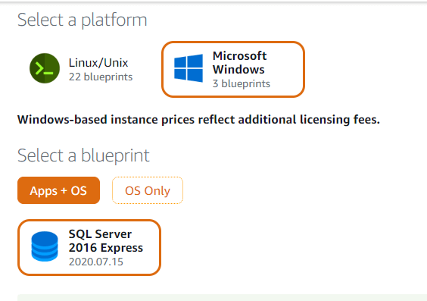Click the Microsoft Windows platform title
This screenshot has width=427, height=301.
240,62
